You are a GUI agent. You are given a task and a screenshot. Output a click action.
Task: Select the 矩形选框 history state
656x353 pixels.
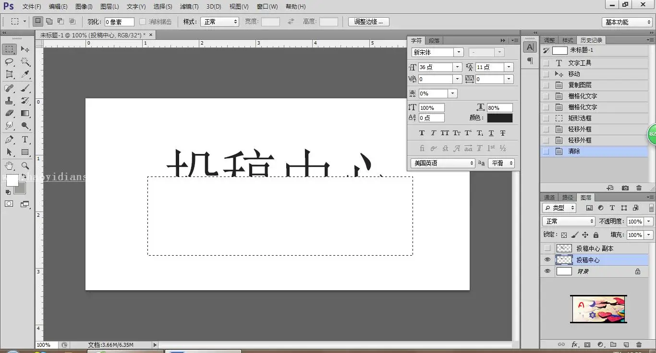point(595,118)
